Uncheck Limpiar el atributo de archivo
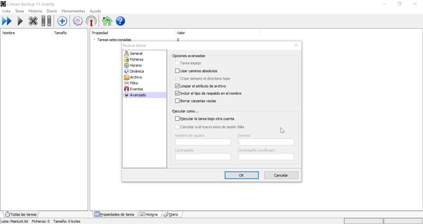This screenshot has height=224, width=423. pyautogui.click(x=177, y=86)
